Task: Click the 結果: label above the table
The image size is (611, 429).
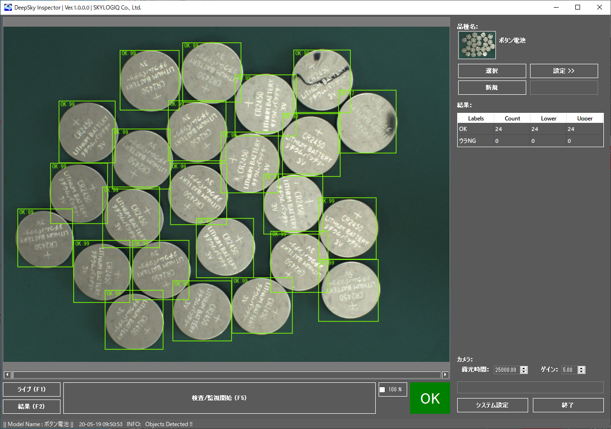Action: 464,105
